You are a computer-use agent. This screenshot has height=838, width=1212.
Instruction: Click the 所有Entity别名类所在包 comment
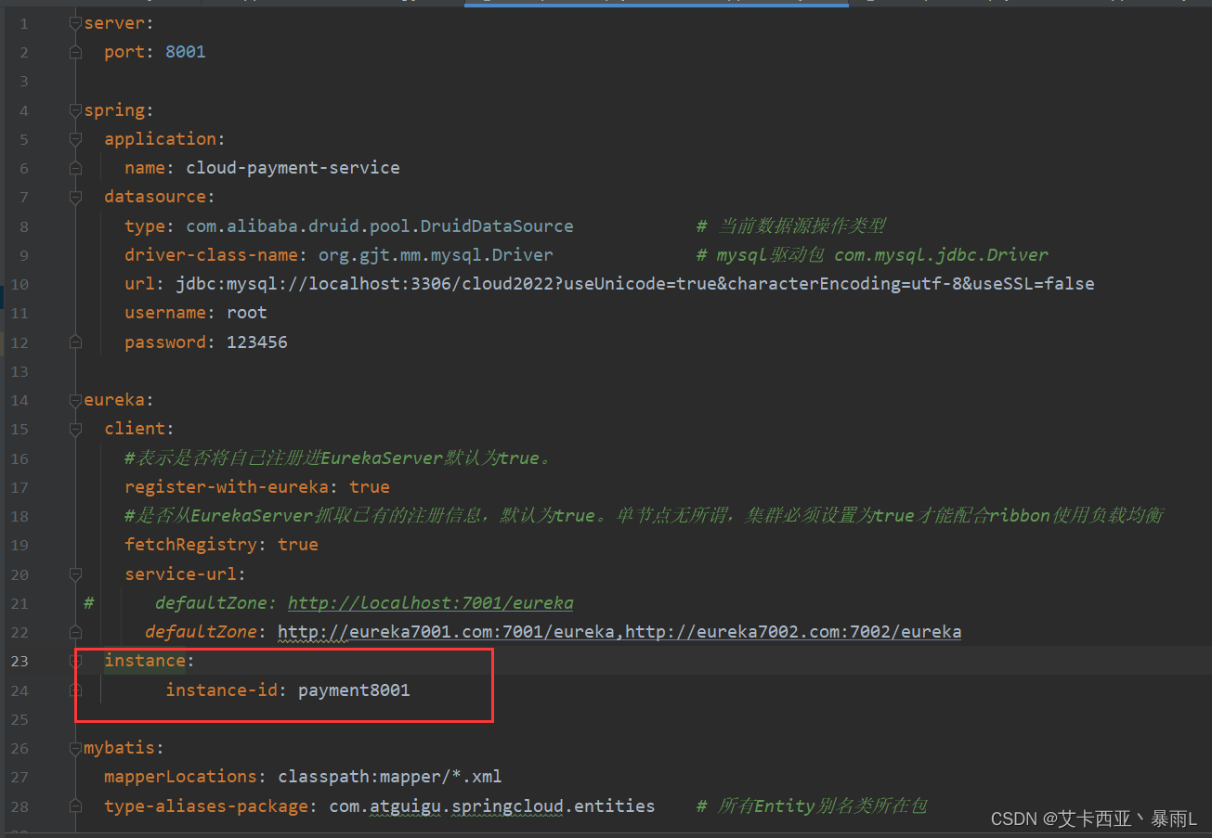point(812,806)
